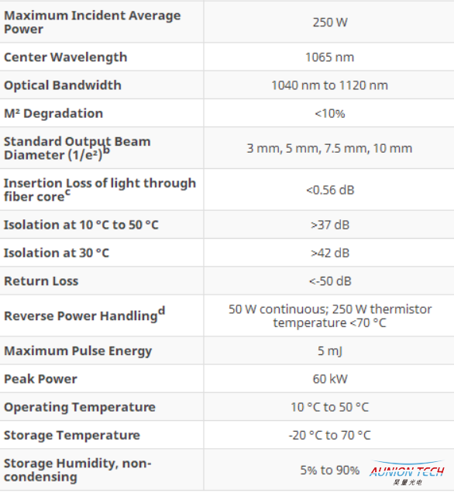
Task: Click the superscript d footnote marker
Action: pyautogui.click(x=161, y=311)
